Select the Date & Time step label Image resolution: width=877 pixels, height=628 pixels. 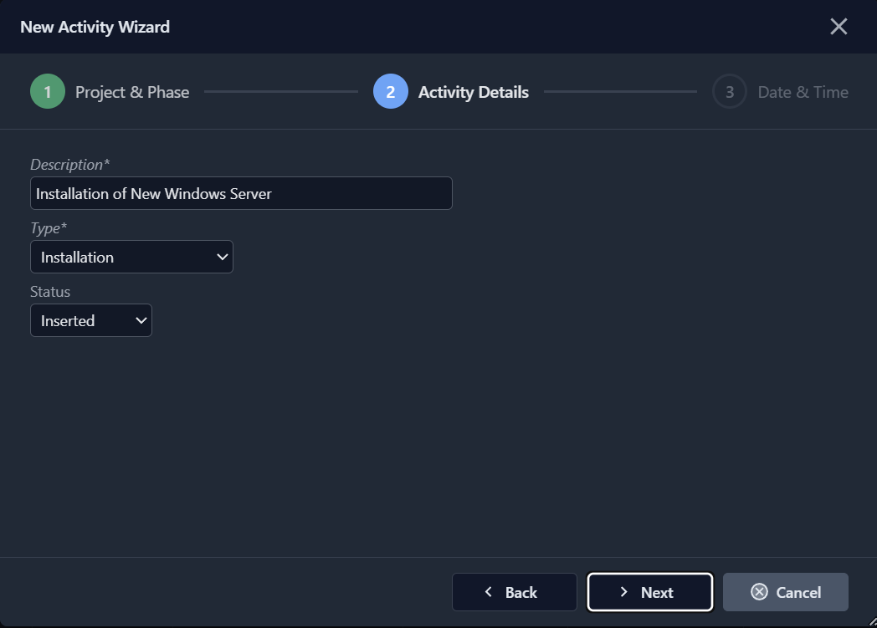point(803,91)
